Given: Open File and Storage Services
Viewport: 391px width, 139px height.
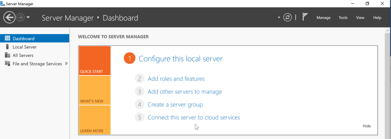Looking at the screenshot, I should pyautogui.click(x=37, y=64).
